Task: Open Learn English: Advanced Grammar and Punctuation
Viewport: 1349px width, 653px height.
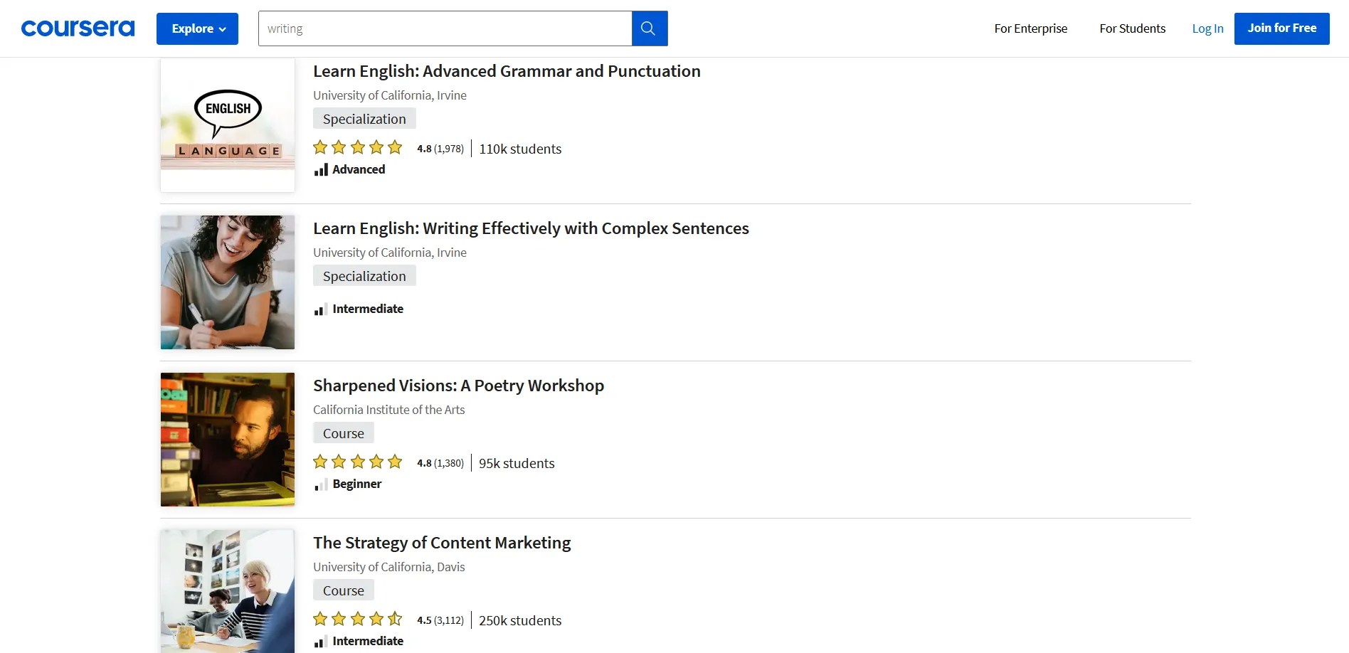Action: tap(507, 71)
